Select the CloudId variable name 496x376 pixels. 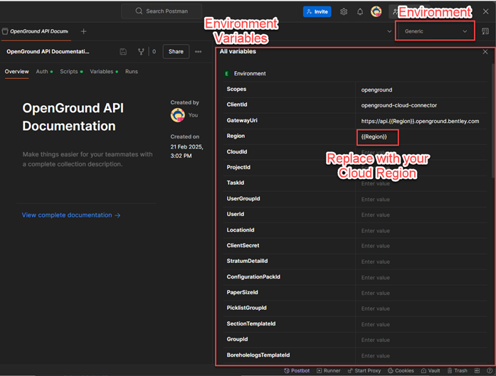(236, 151)
